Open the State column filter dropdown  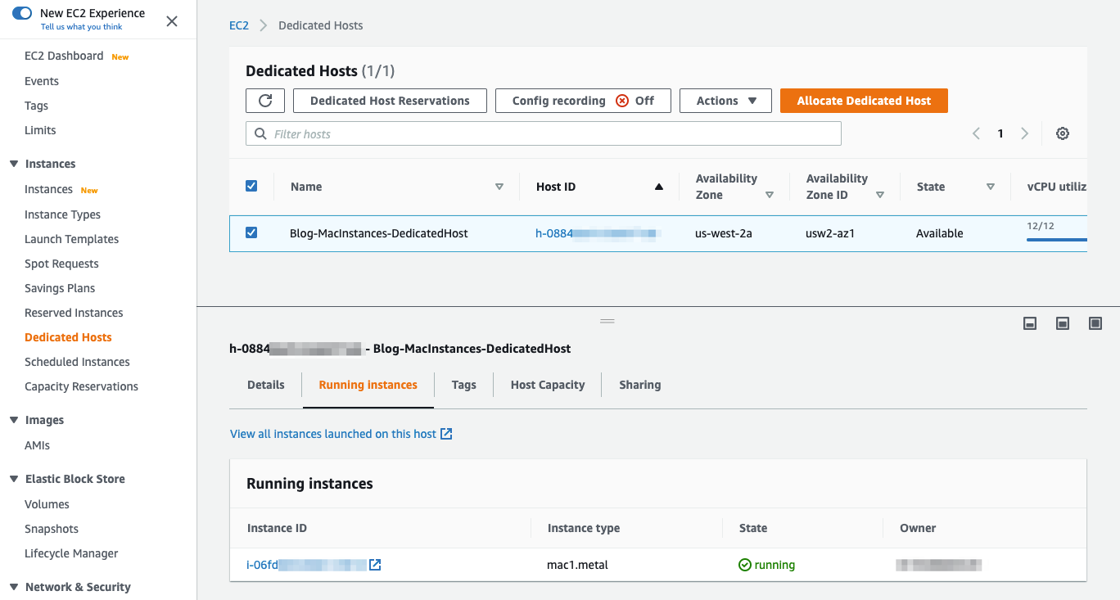[x=991, y=186]
